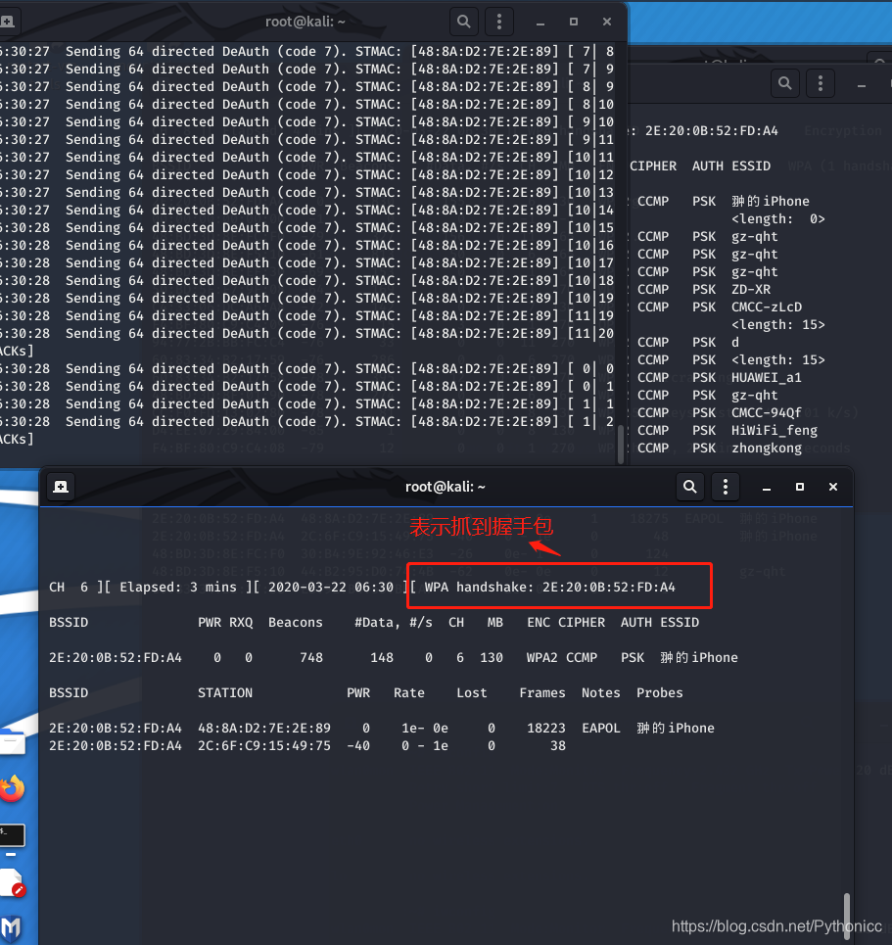Image resolution: width=892 pixels, height=945 pixels.
Task: Click the 'Rate' column header
Action: point(408,692)
